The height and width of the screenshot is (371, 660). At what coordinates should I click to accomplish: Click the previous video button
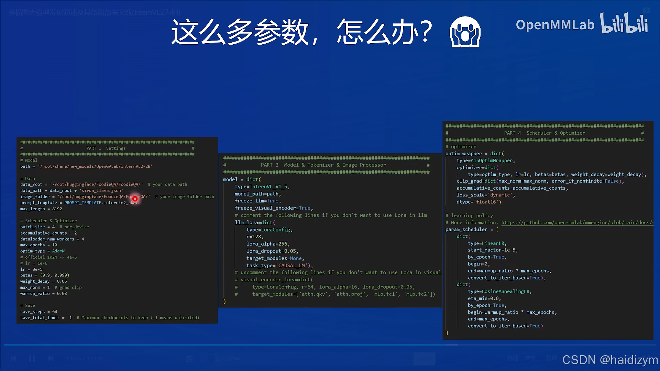click(x=13, y=358)
